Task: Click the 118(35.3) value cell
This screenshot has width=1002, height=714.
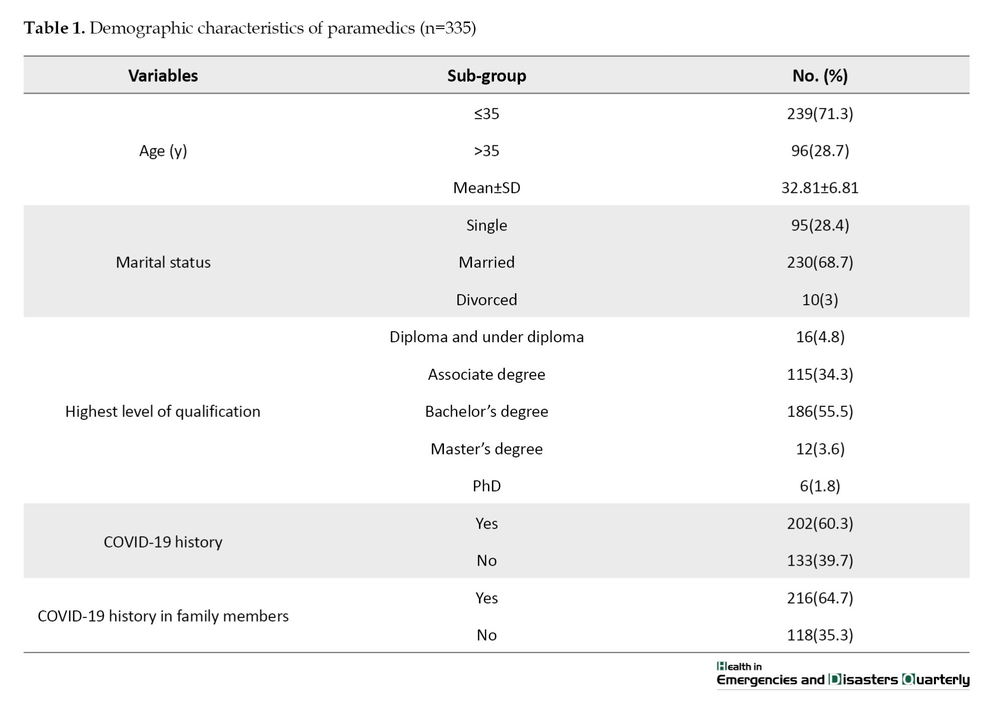Action: (820, 635)
